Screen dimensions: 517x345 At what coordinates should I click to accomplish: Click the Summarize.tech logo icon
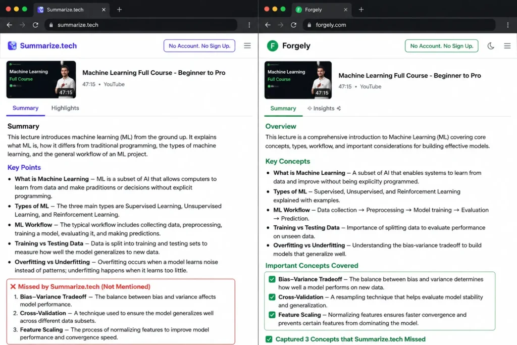point(12,45)
